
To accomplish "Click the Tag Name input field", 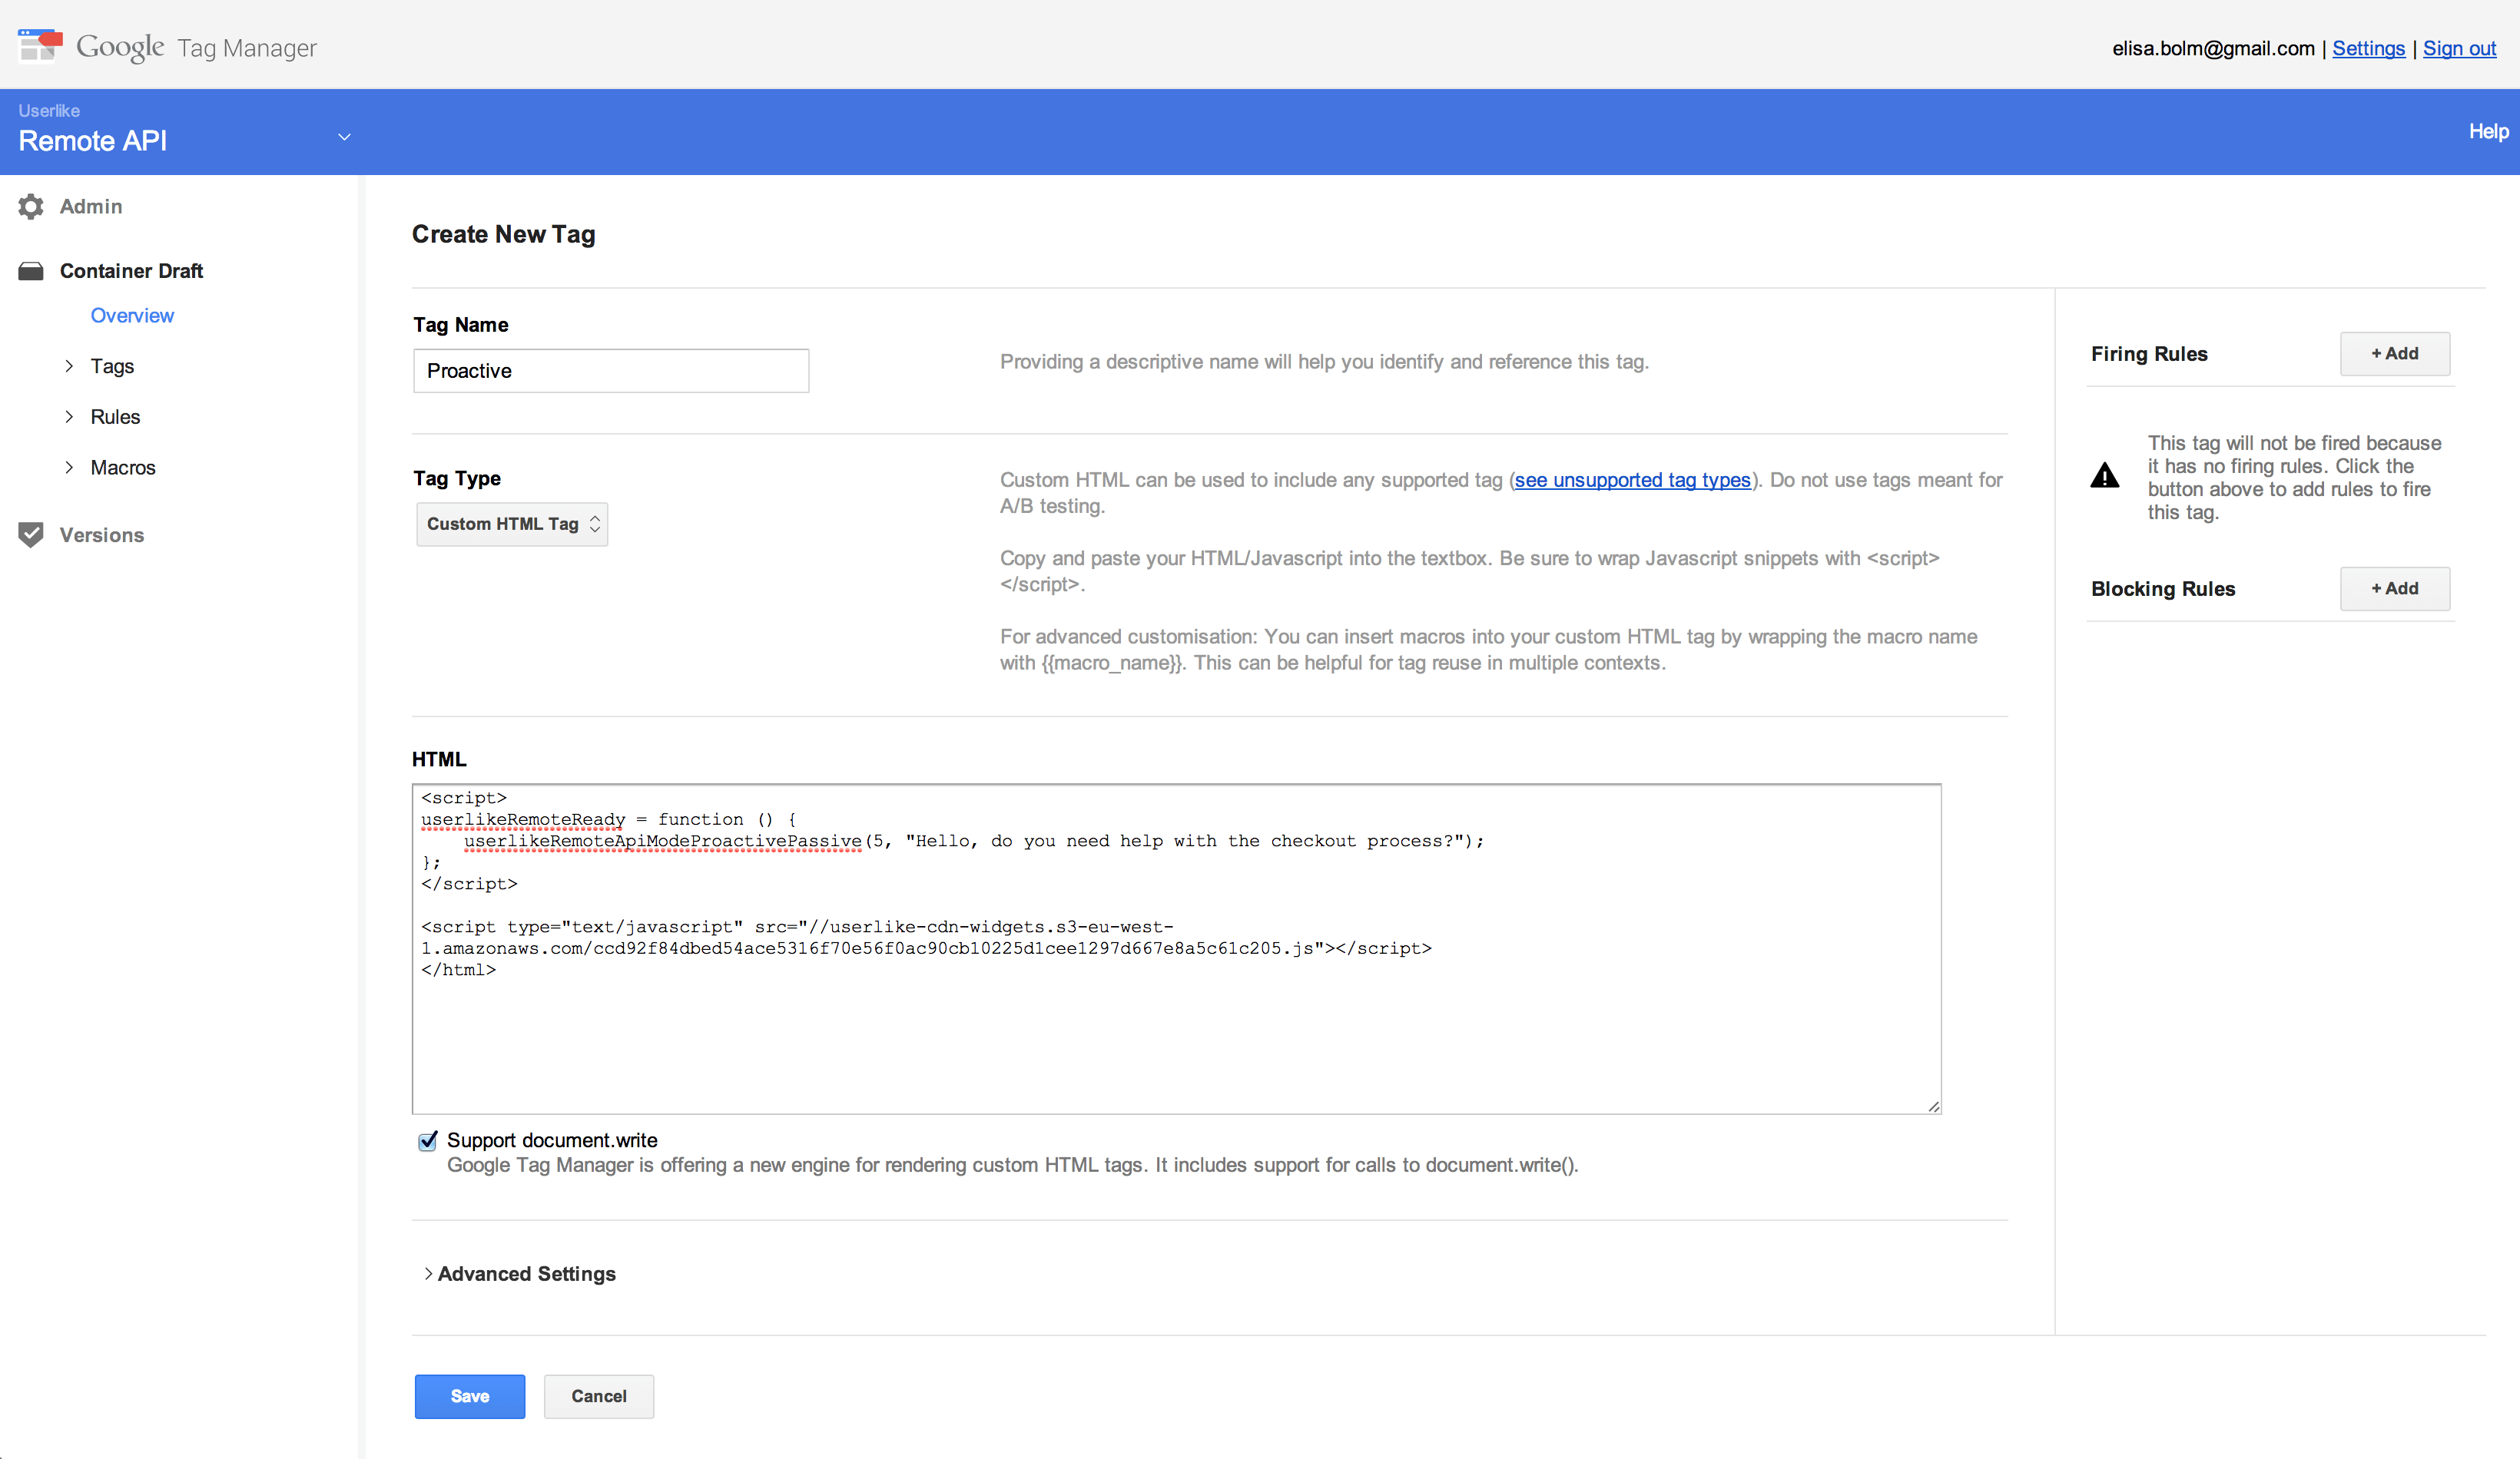I will [x=611, y=371].
